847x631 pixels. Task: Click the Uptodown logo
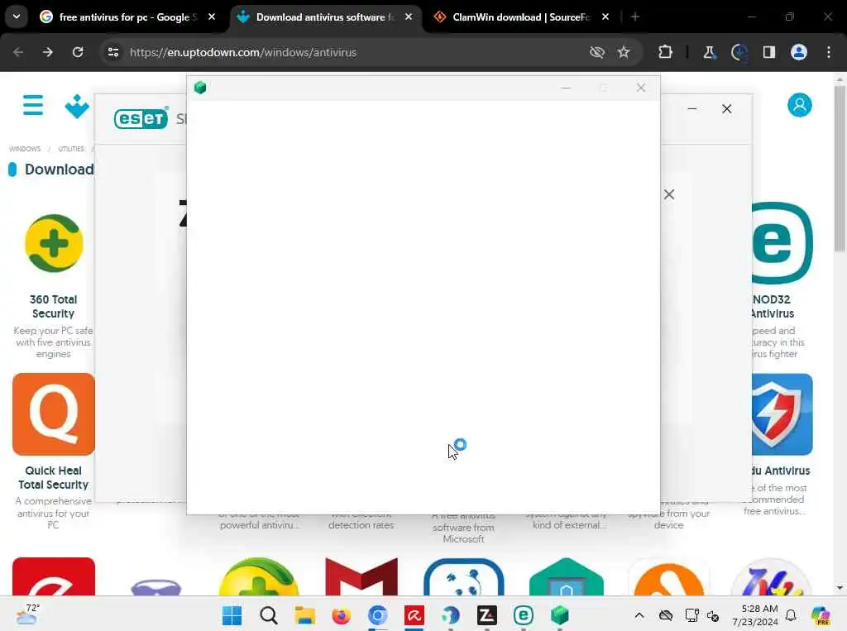(x=77, y=106)
